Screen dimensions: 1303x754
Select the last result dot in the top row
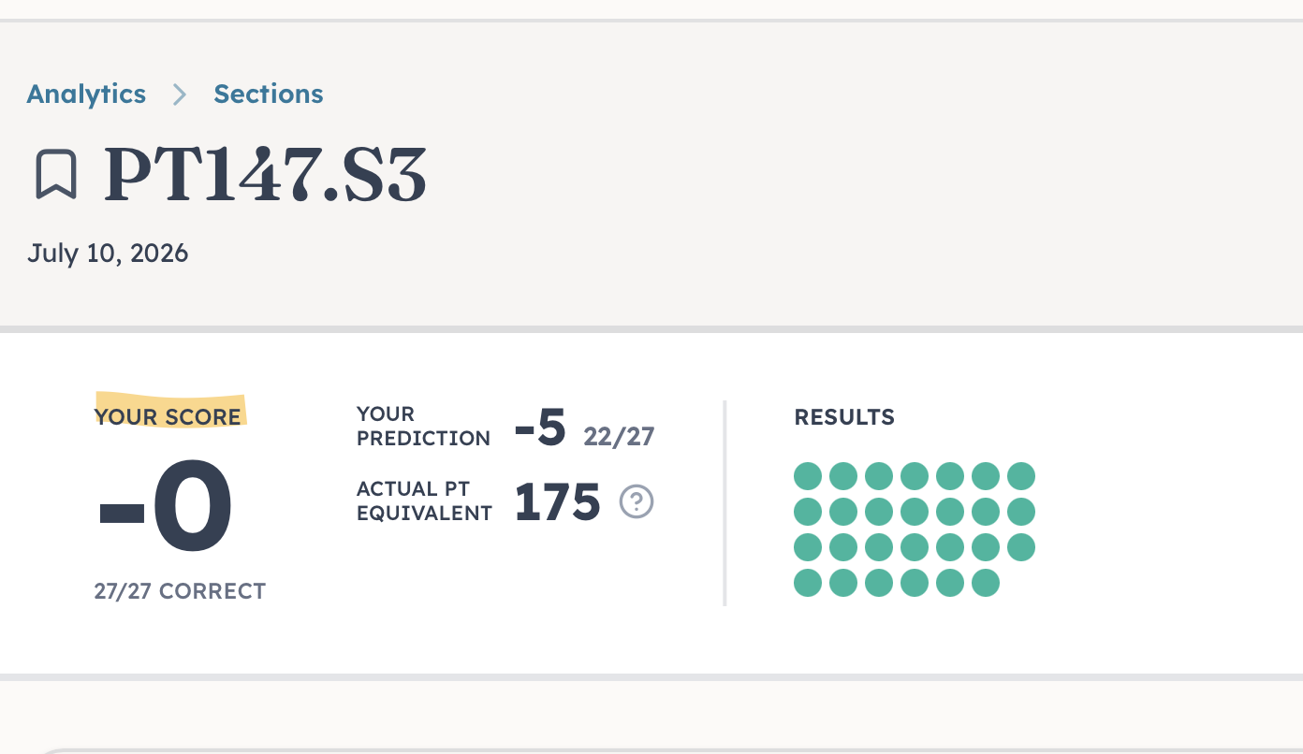tap(1021, 476)
